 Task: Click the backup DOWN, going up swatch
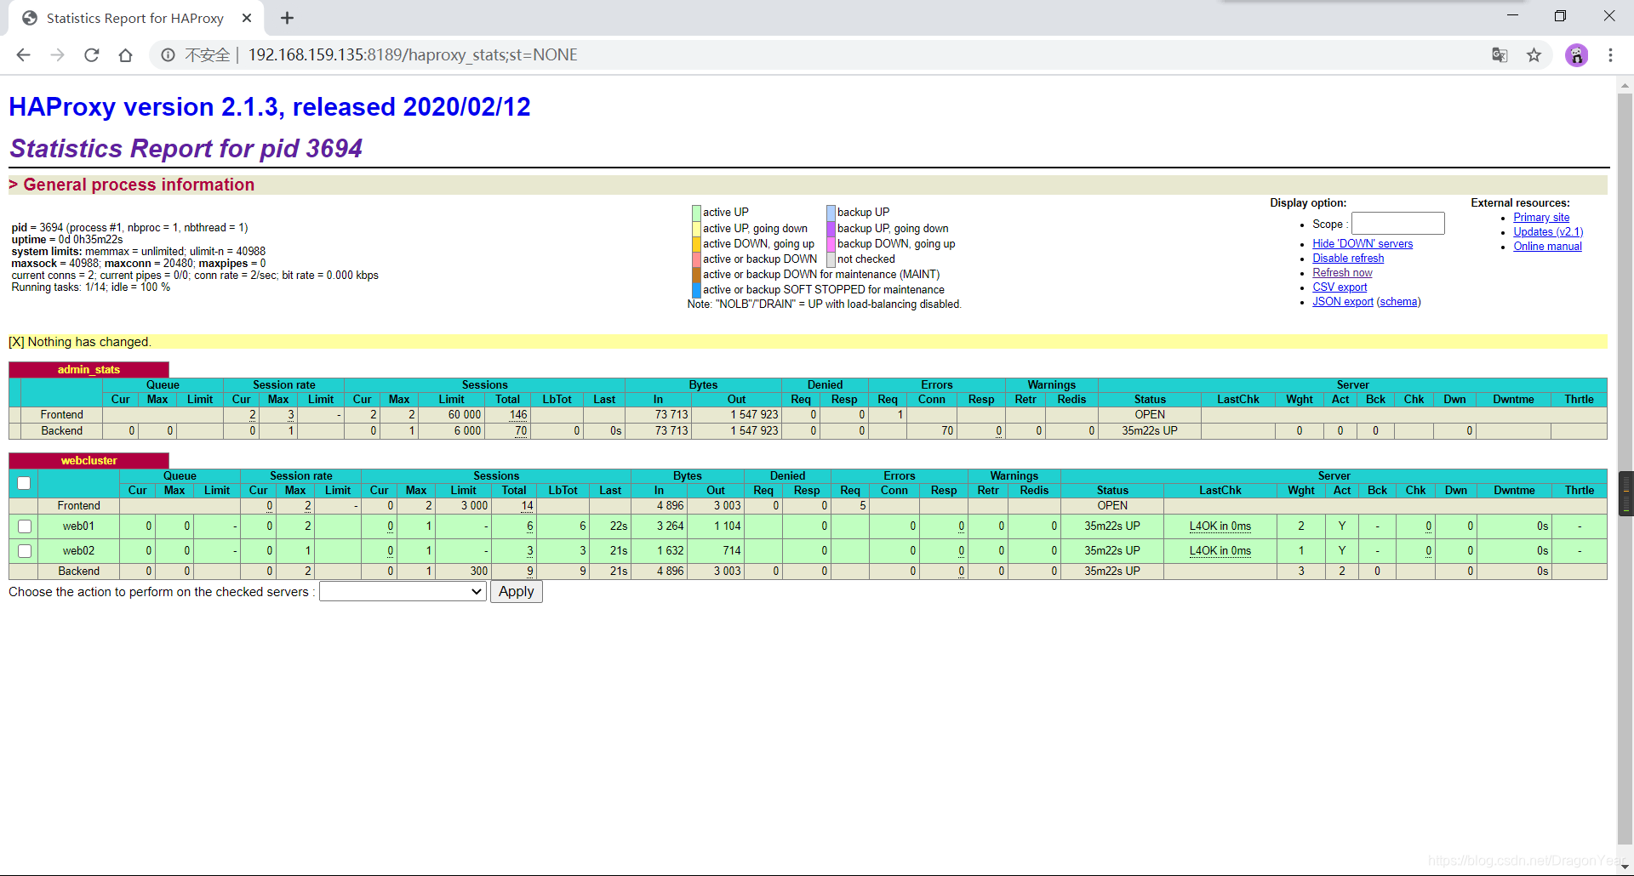[831, 244]
